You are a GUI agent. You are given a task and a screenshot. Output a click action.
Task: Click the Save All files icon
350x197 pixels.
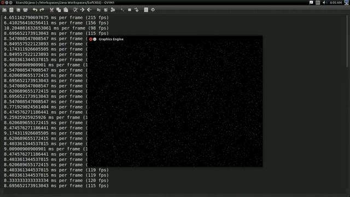tap(18, 10)
